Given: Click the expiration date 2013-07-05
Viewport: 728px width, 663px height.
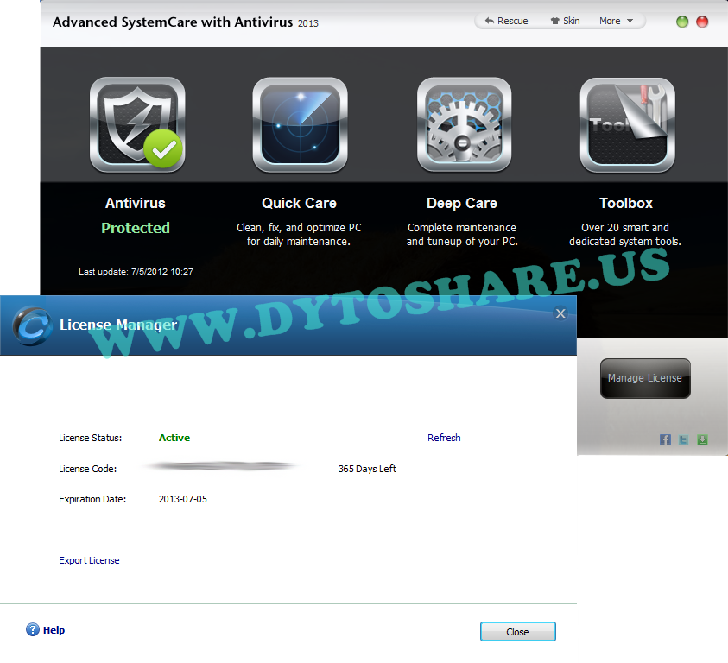Looking at the screenshot, I should (183, 499).
